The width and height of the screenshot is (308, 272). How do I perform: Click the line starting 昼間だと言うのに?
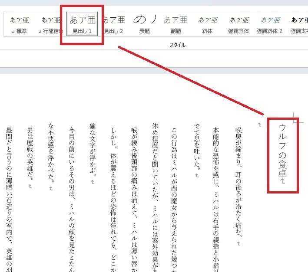tap(9, 200)
